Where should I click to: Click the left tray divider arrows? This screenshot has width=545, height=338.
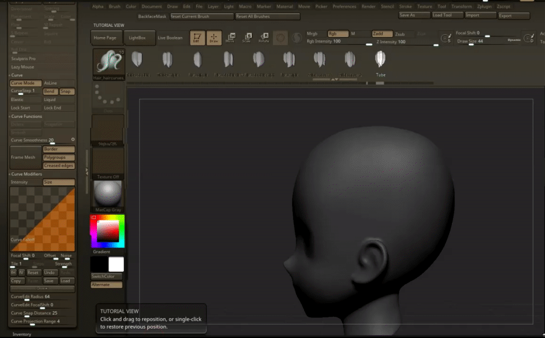tap(87, 171)
